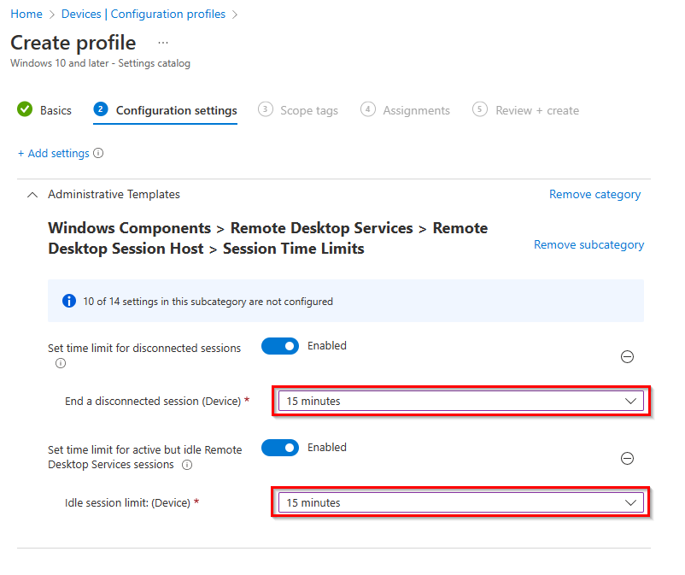Viewport: 685px width, 575px height.
Task: Go to the Scope tags step
Action: tap(298, 110)
